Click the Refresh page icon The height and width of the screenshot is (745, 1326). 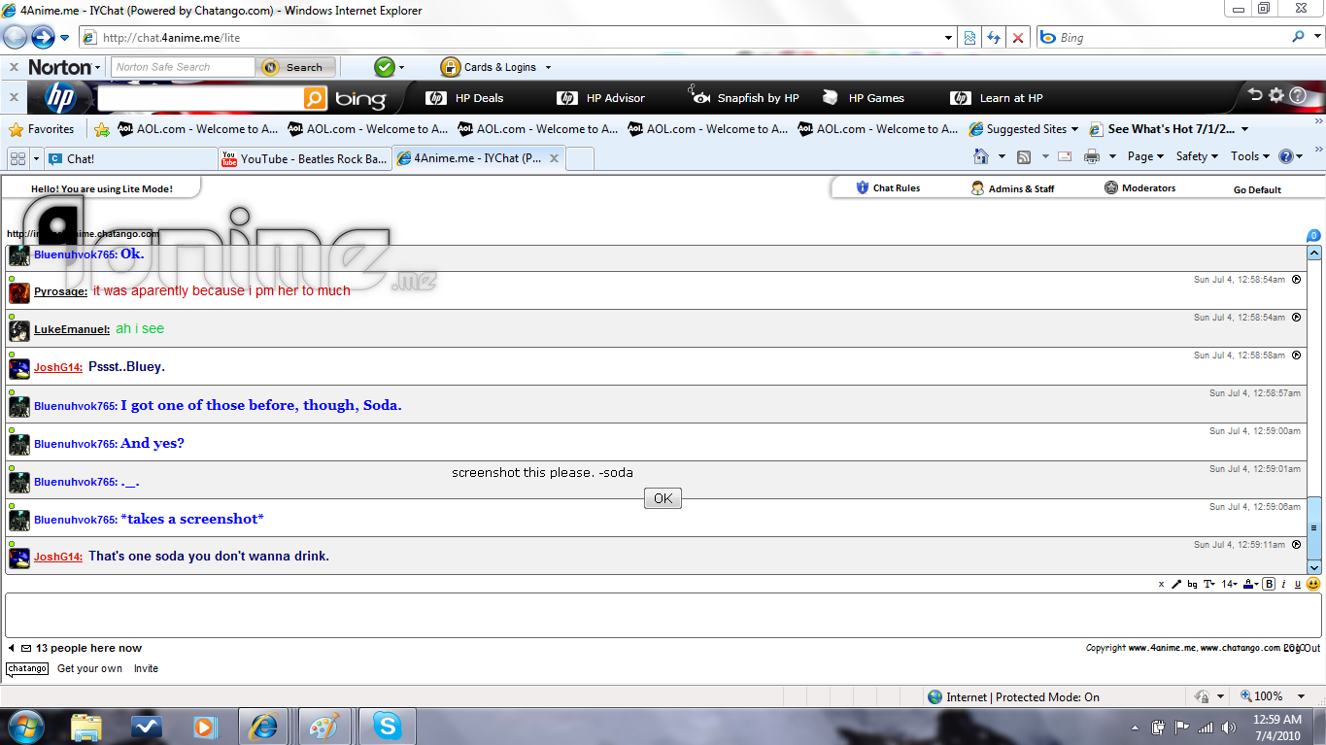click(994, 38)
